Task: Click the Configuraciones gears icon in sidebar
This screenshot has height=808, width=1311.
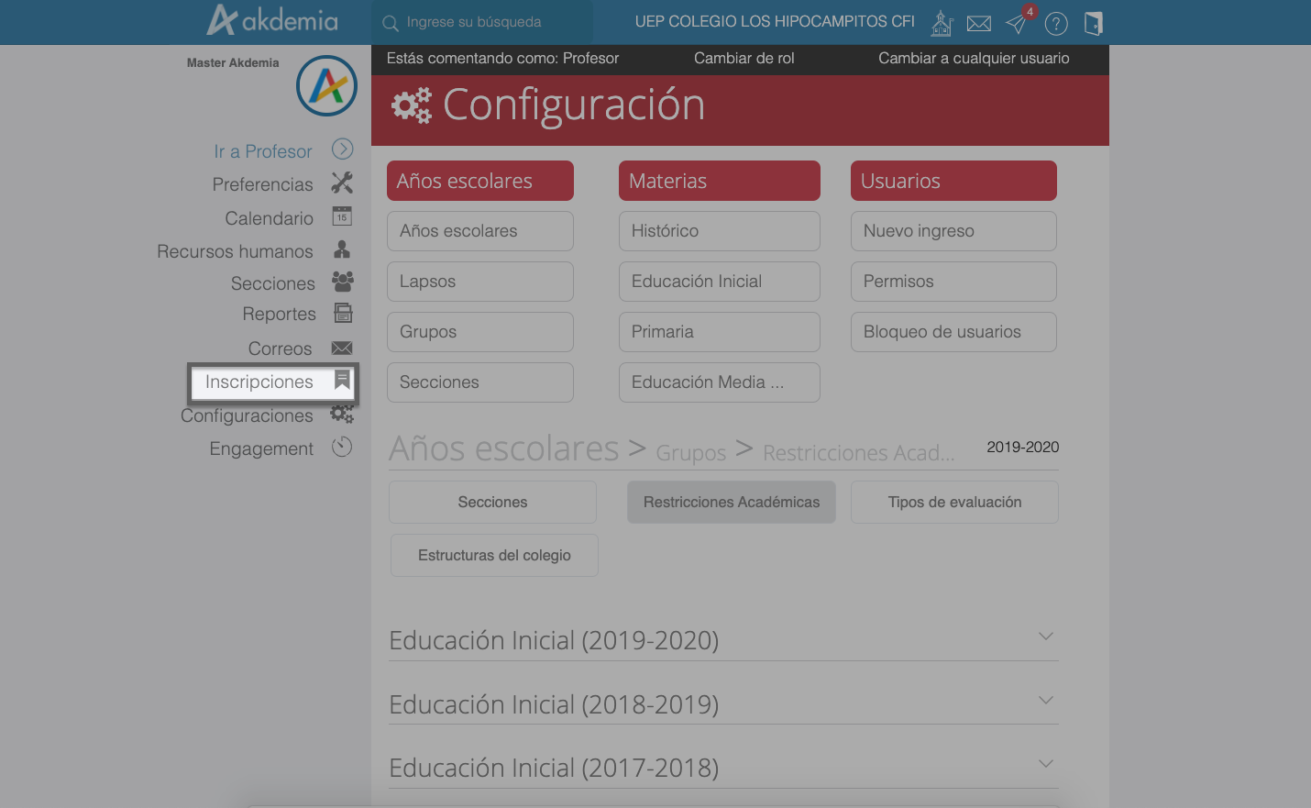Action: (342, 414)
